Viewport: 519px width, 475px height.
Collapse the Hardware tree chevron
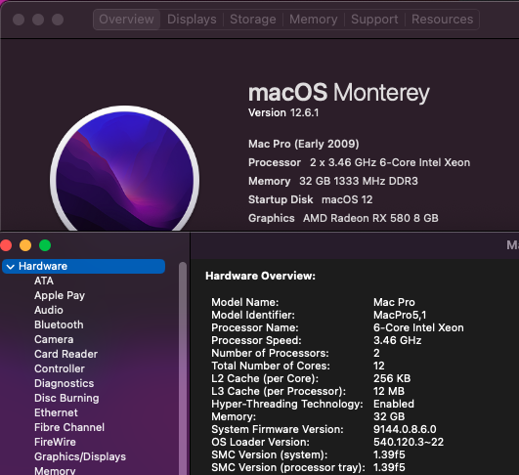coord(10,267)
